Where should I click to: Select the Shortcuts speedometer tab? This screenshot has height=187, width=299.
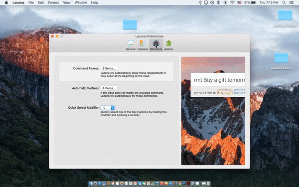coord(156,45)
